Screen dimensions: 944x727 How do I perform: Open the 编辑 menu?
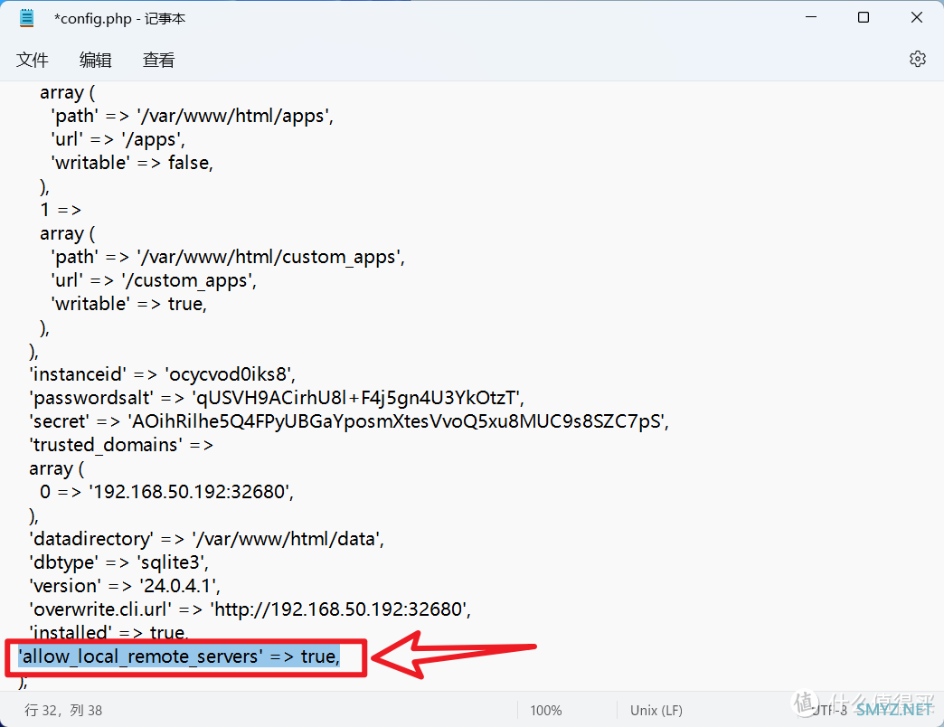[95, 60]
